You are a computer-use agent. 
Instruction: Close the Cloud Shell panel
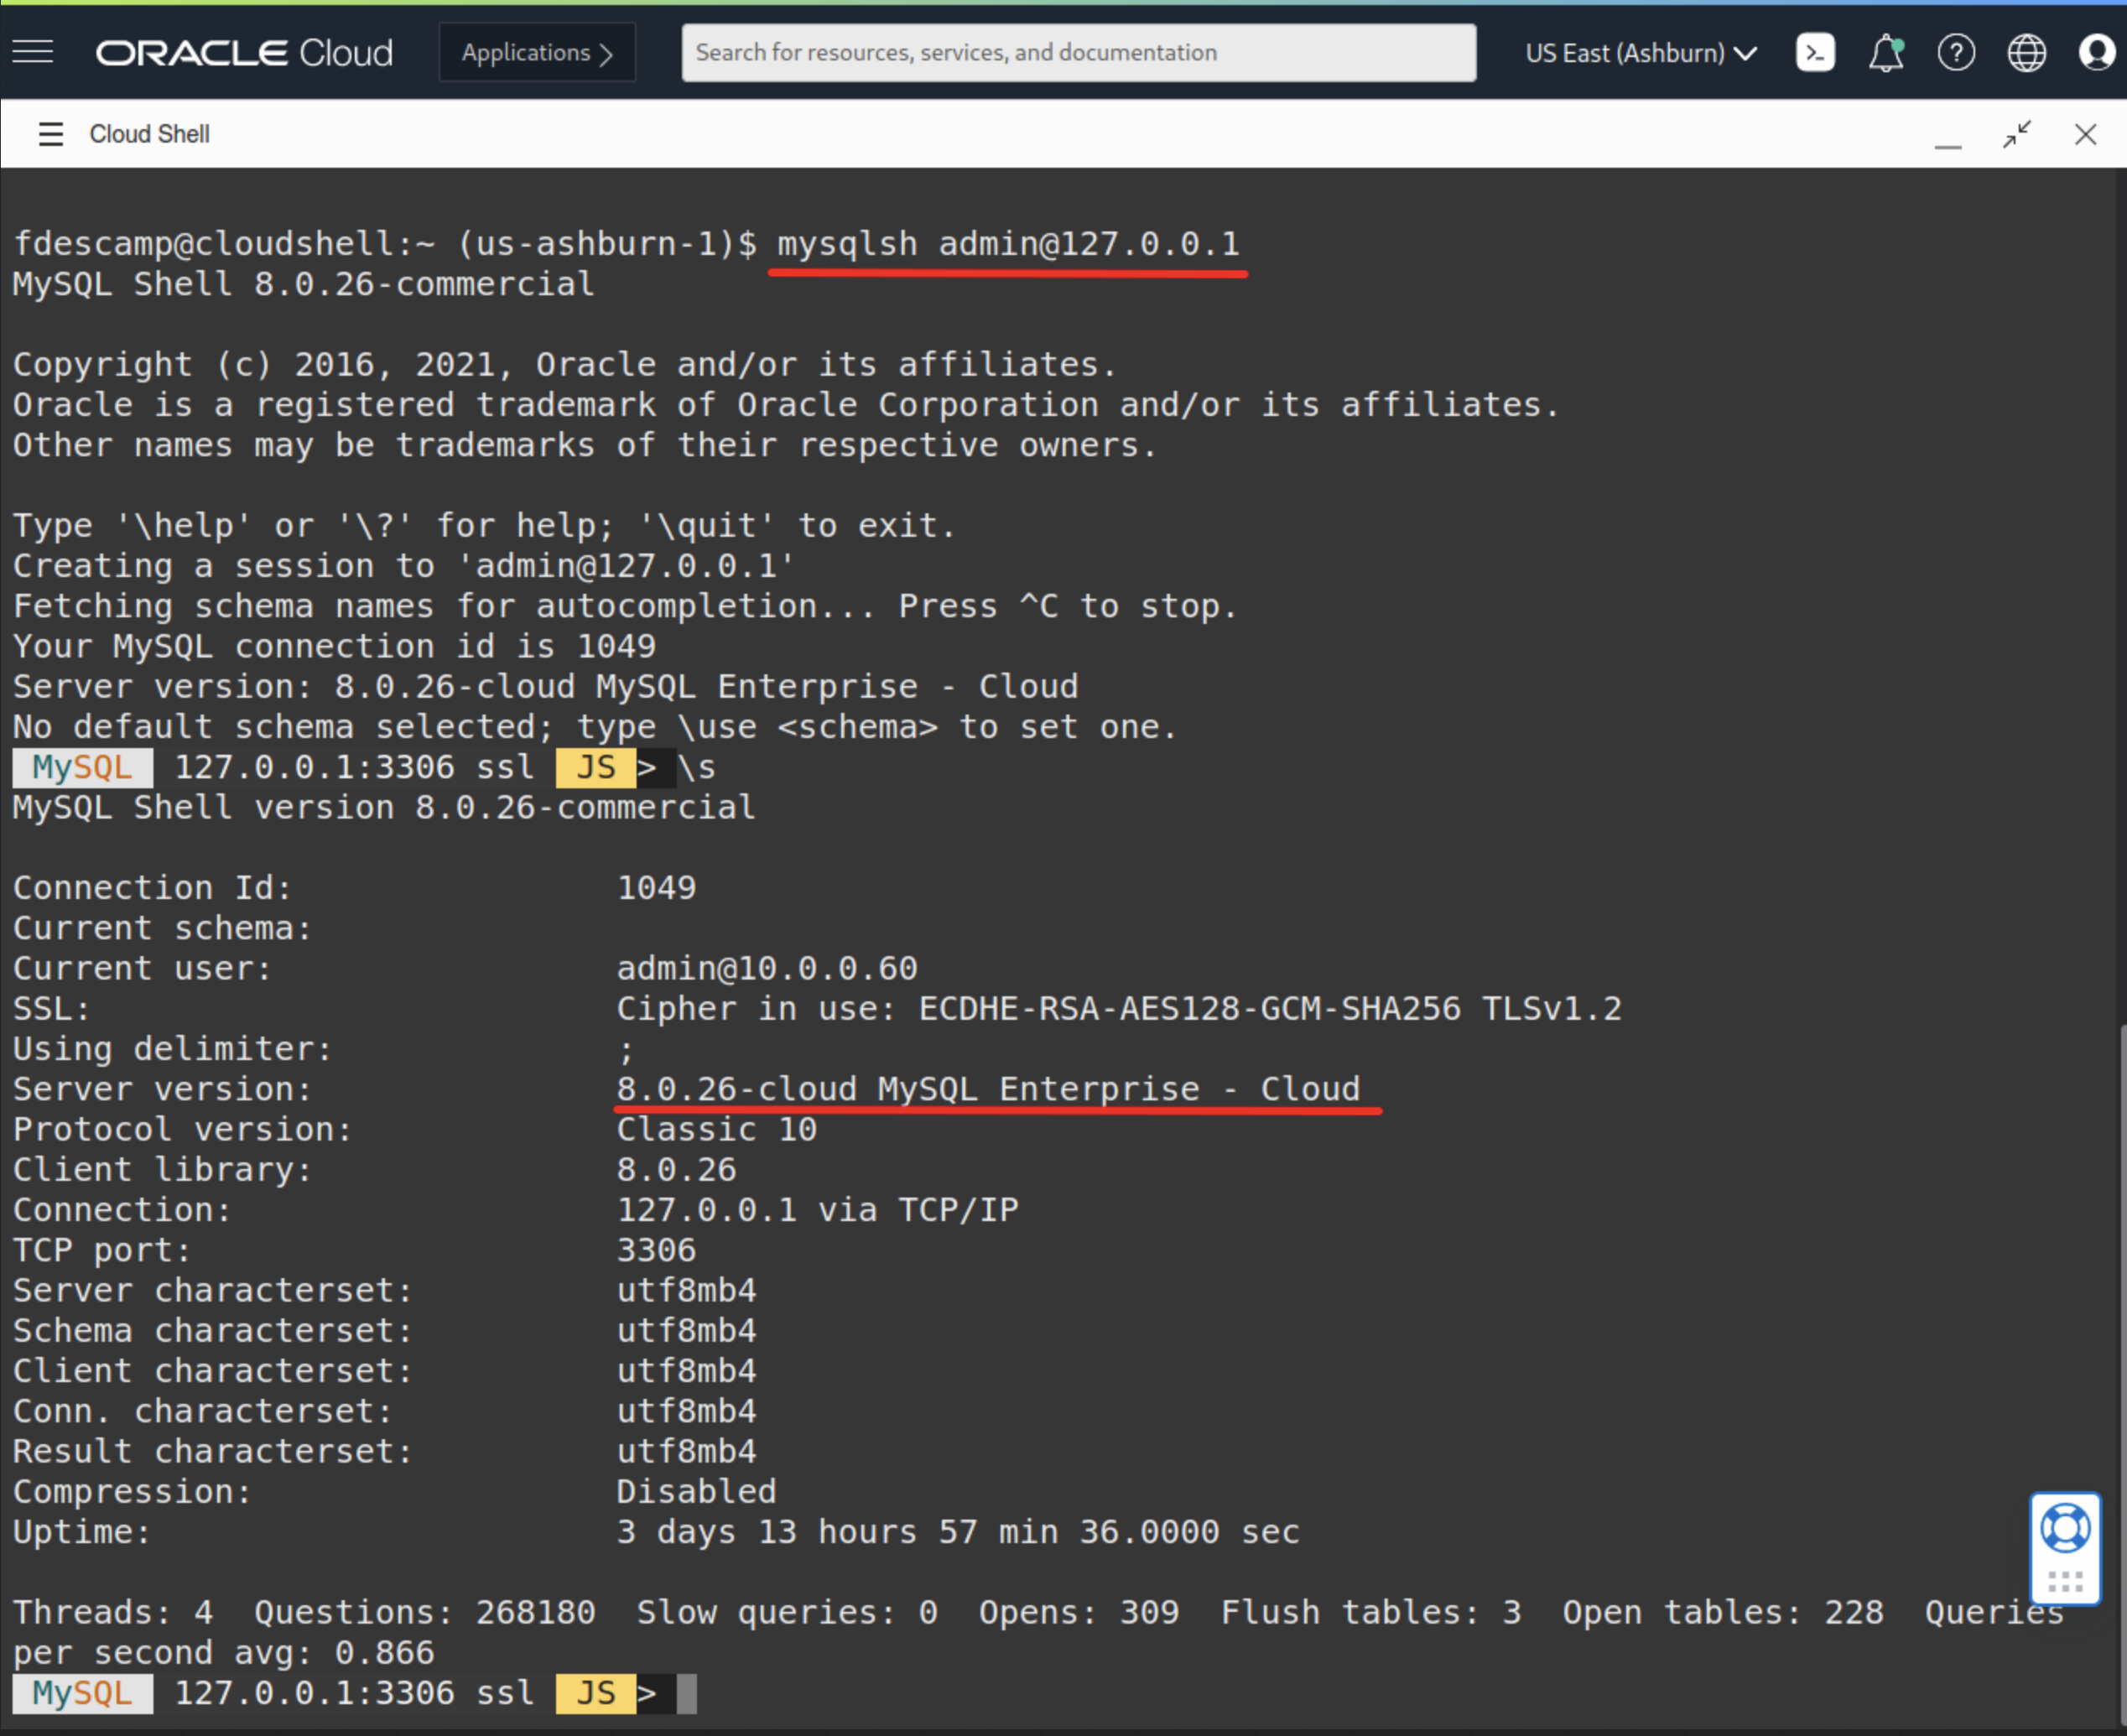tap(2085, 134)
